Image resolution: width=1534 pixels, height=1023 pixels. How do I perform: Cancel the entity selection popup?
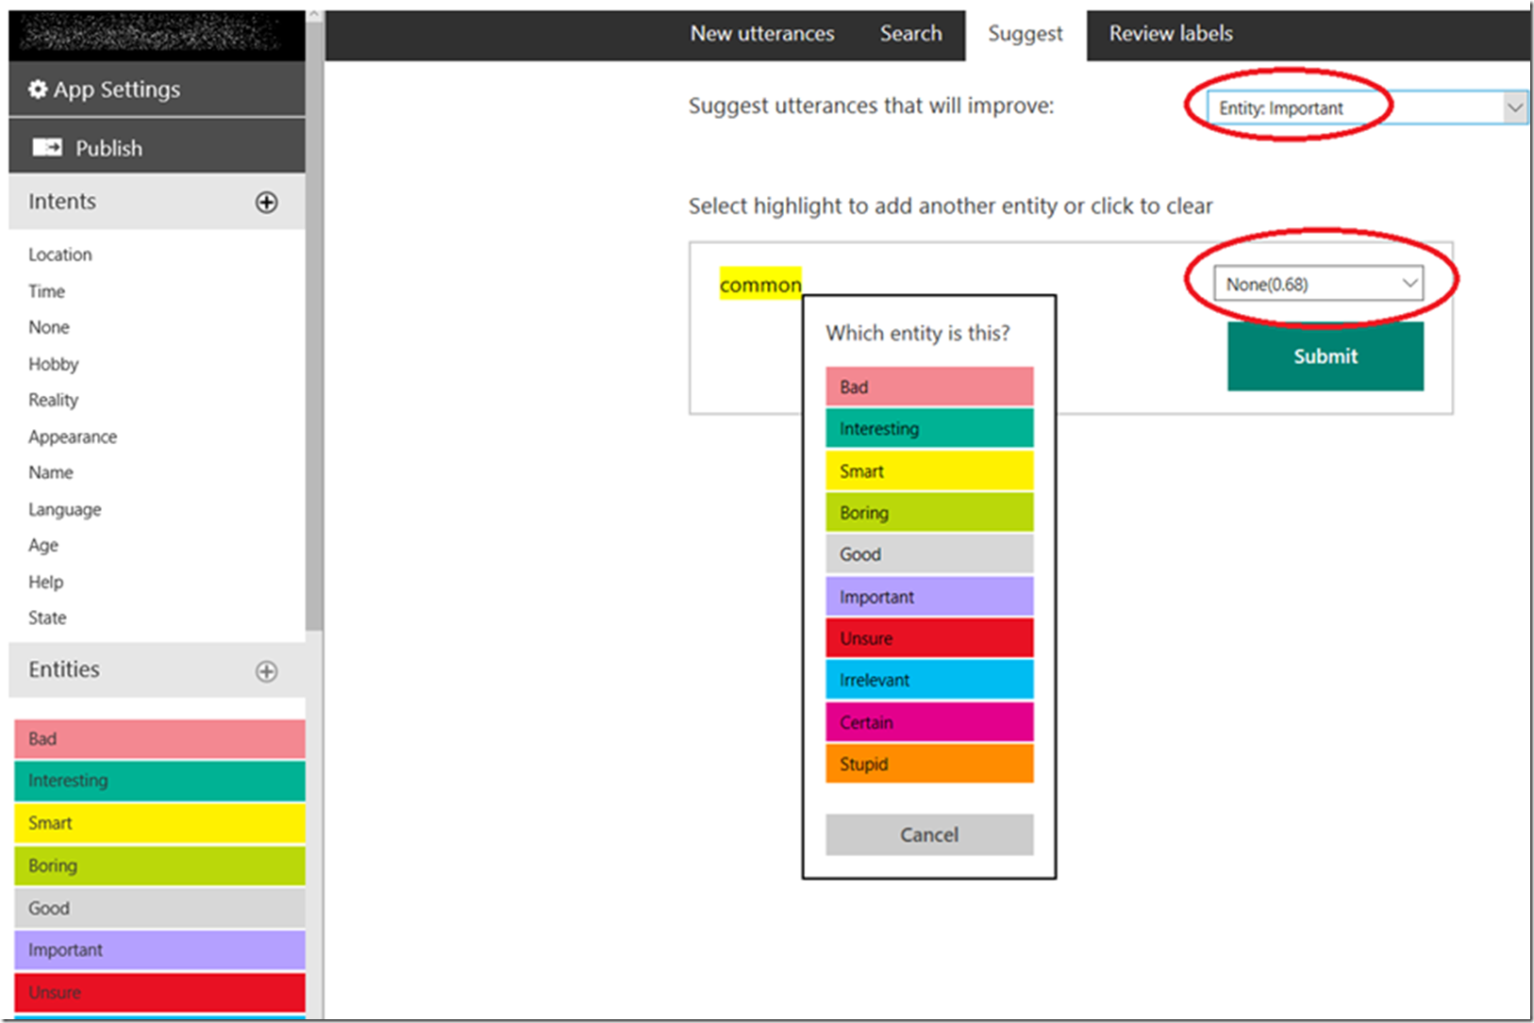pyautogui.click(x=929, y=834)
